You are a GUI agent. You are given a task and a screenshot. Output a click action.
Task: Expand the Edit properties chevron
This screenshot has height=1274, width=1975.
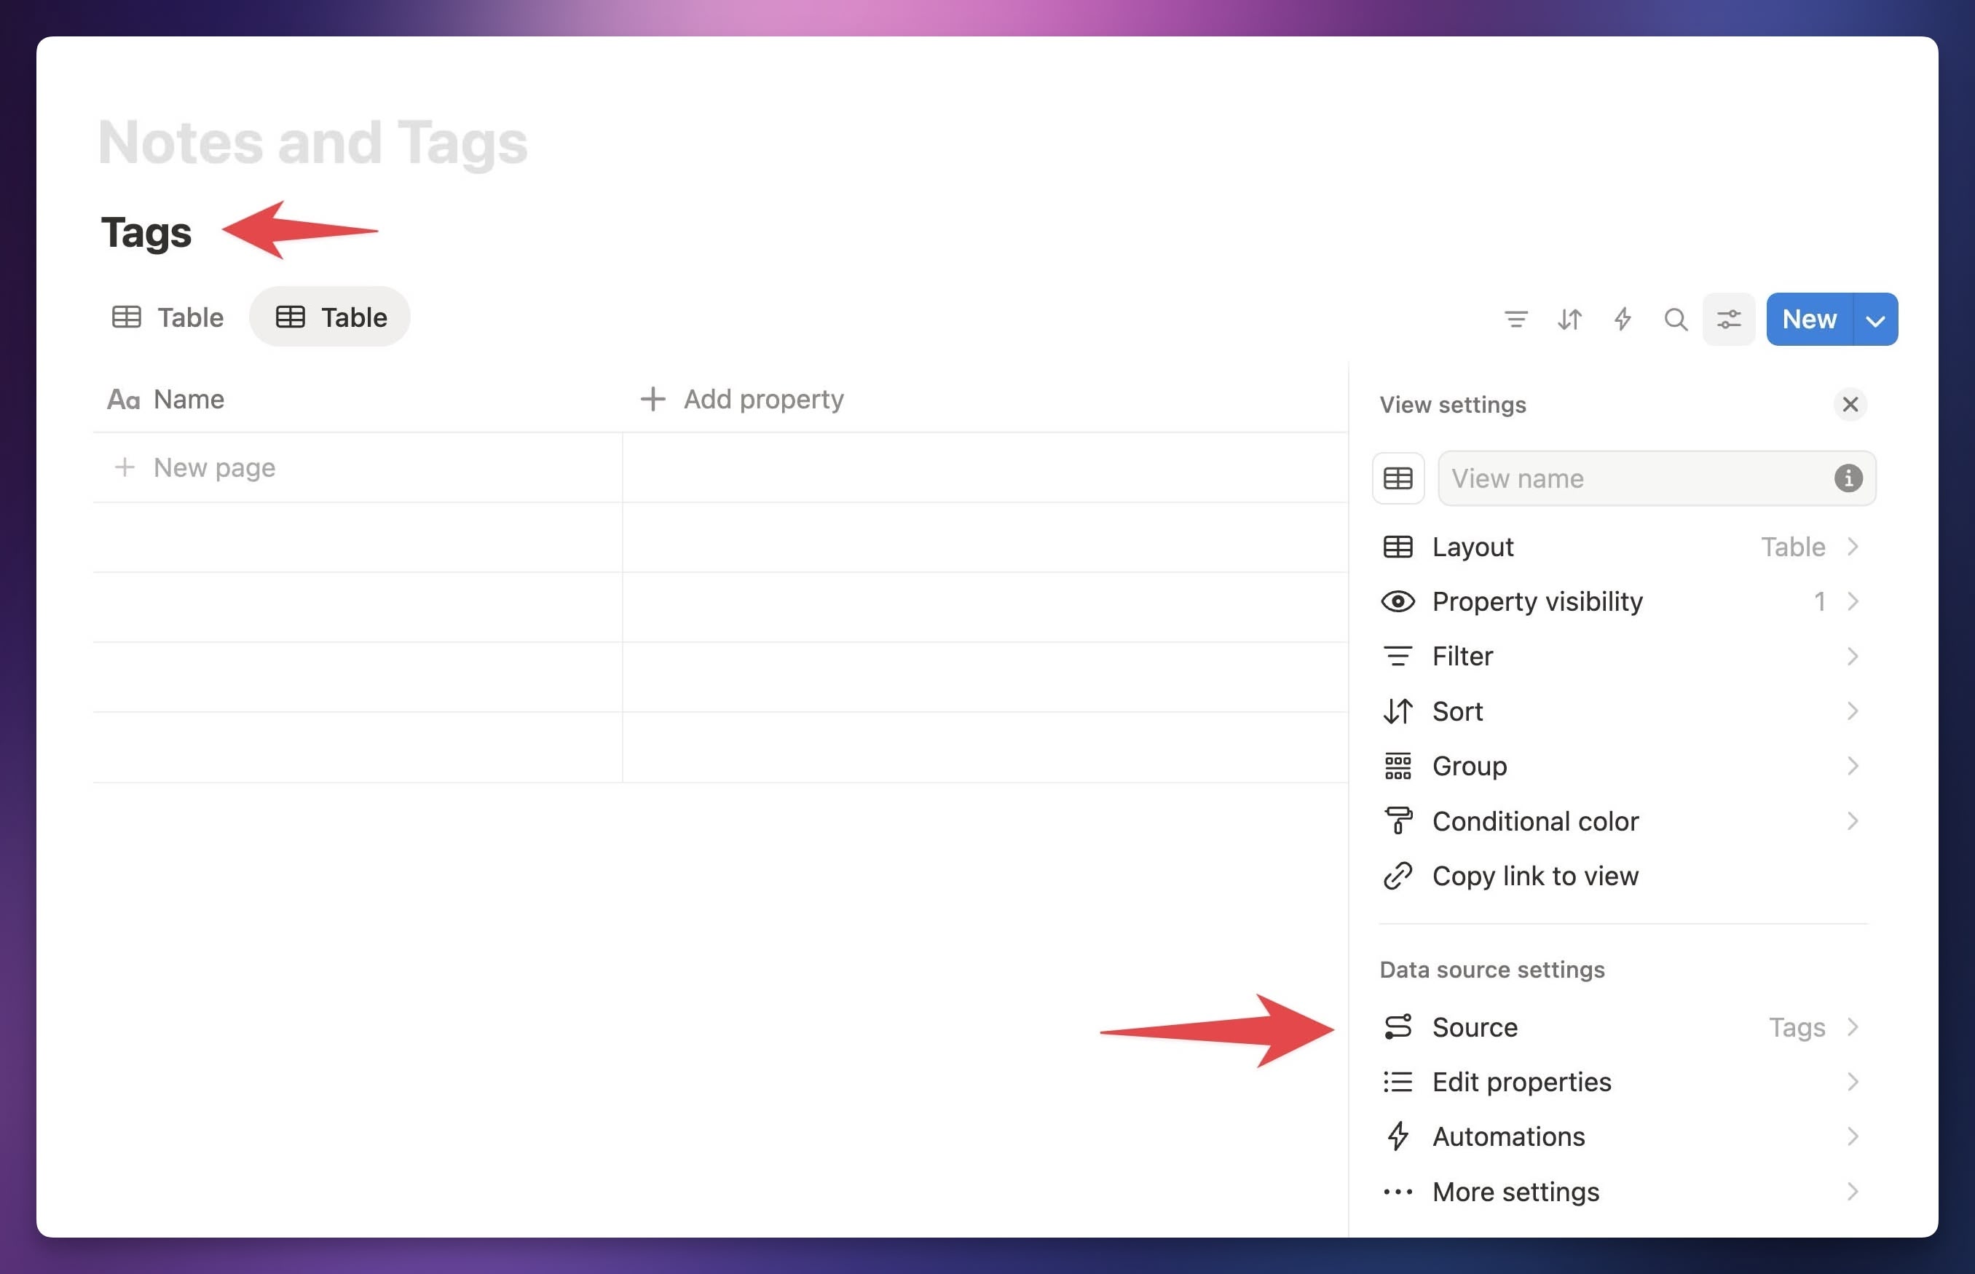click(x=1853, y=1082)
